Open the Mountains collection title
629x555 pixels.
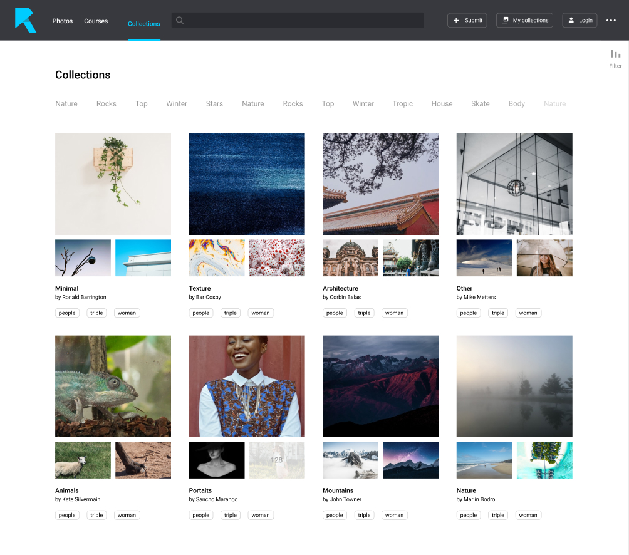338,490
